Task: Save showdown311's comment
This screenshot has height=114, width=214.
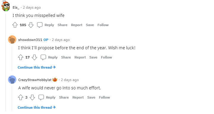Action: click(x=93, y=57)
